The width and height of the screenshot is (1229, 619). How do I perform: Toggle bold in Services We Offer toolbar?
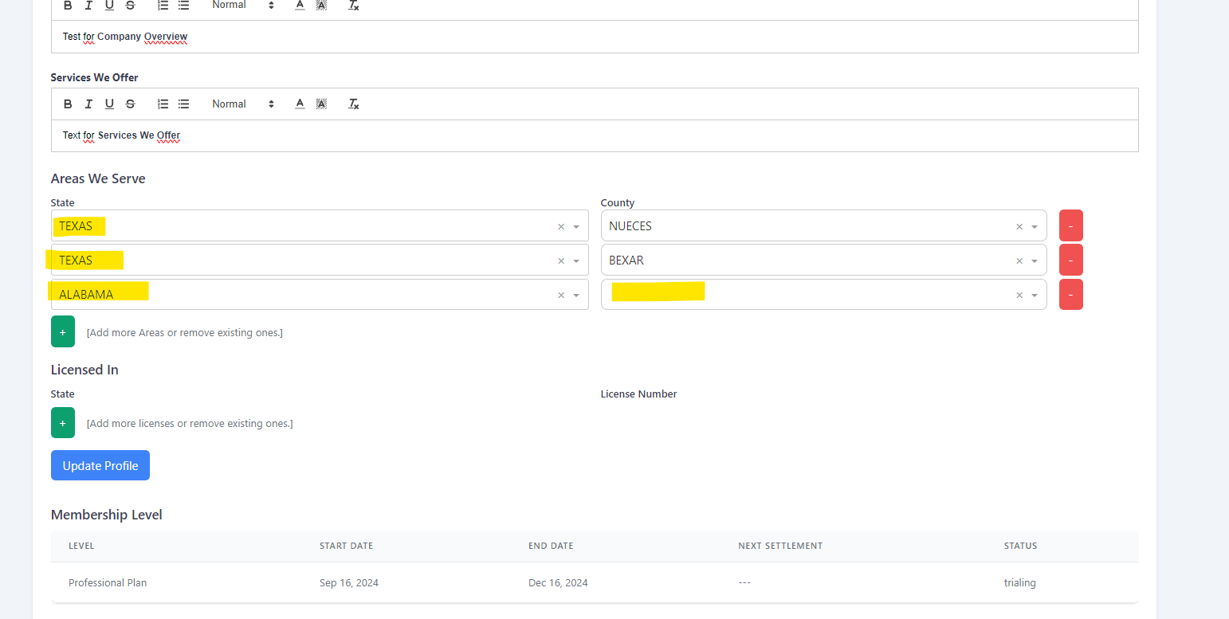68,104
